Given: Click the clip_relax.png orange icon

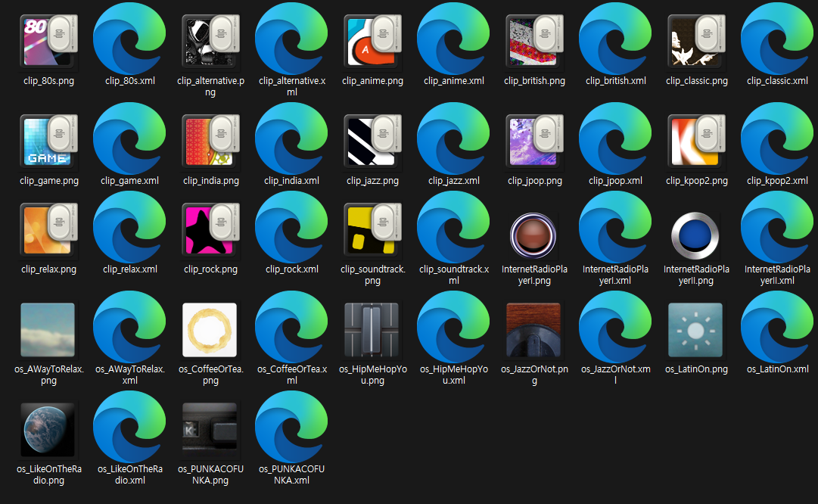Looking at the screenshot, I should [48, 229].
